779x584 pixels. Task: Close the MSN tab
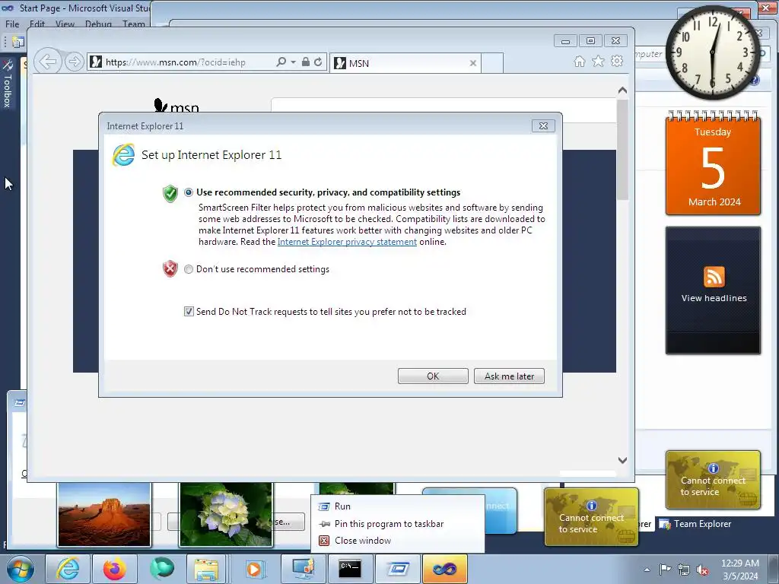tap(473, 63)
